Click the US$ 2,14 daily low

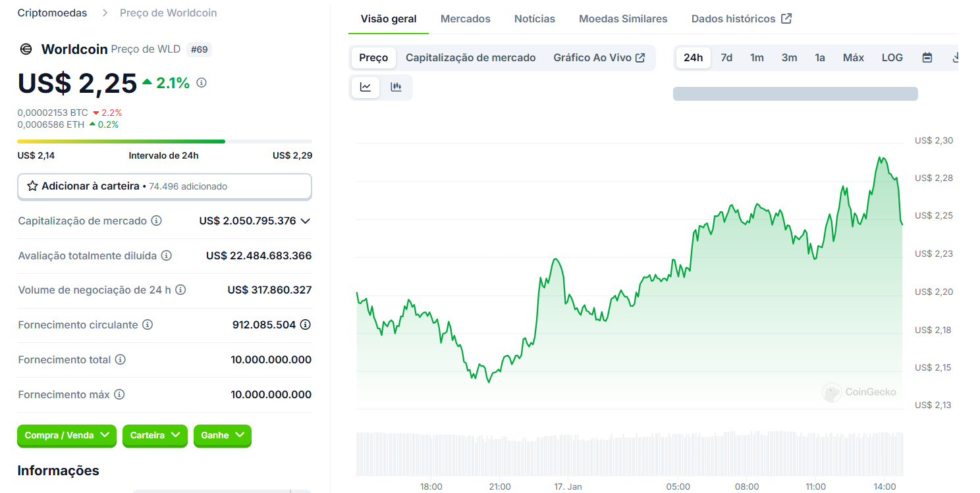[x=36, y=156]
